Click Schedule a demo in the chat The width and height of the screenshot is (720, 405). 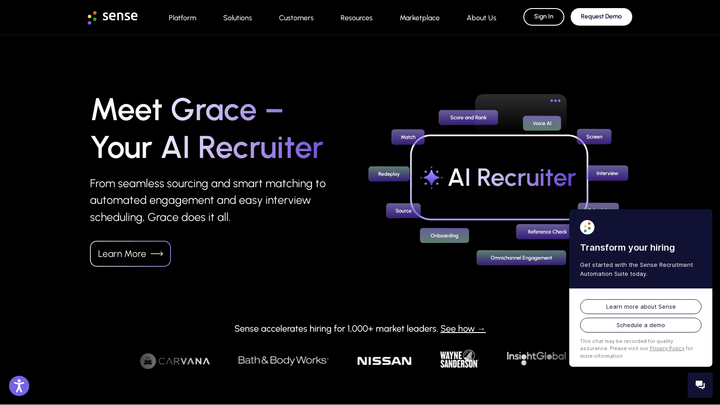[x=641, y=325]
